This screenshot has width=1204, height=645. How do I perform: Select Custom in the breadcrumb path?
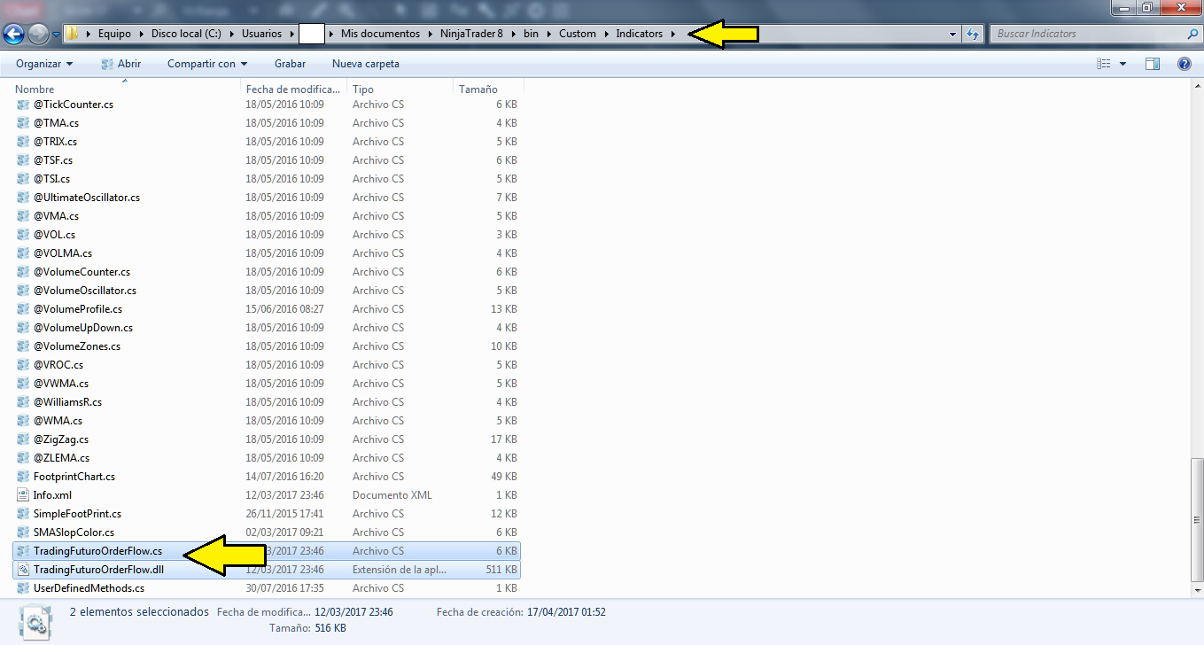[x=578, y=34]
